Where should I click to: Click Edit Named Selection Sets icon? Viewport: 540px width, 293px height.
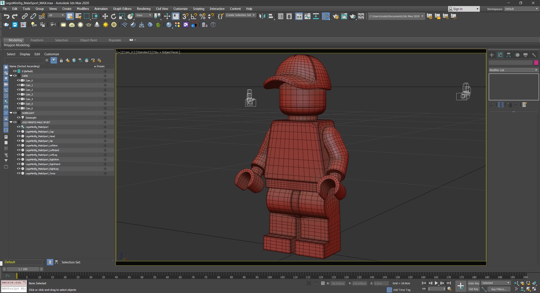pyautogui.click(x=221, y=16)
